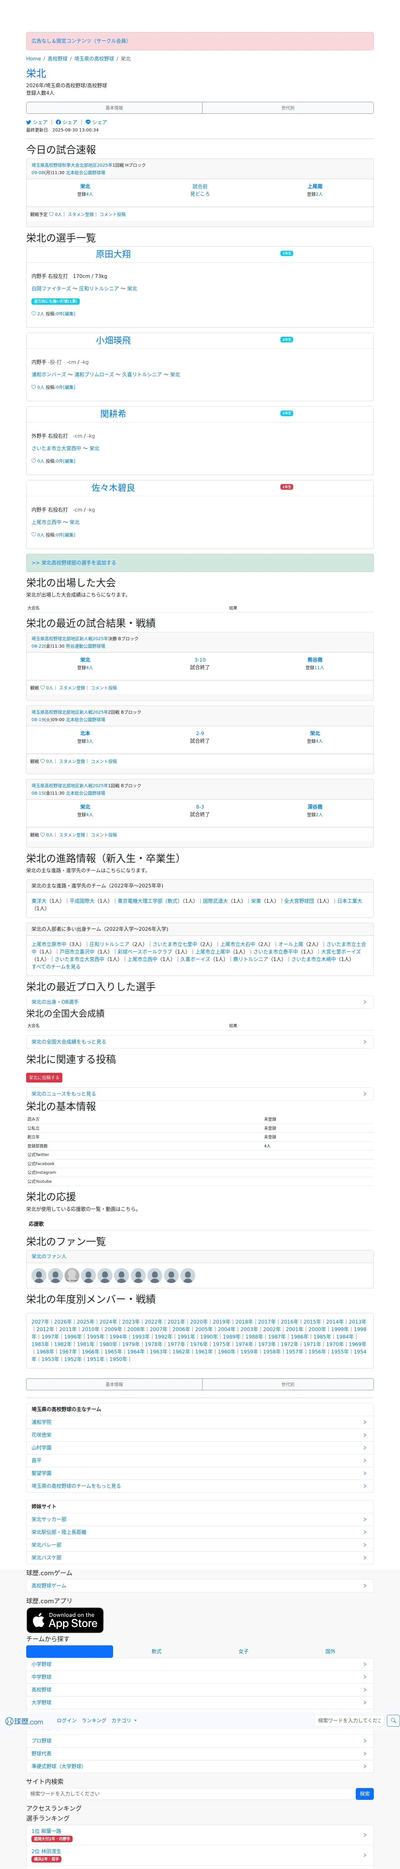Screen dimensions: 400x1869
Task: Open the 栄北のファン link
Action: [x=49, y=1257]
